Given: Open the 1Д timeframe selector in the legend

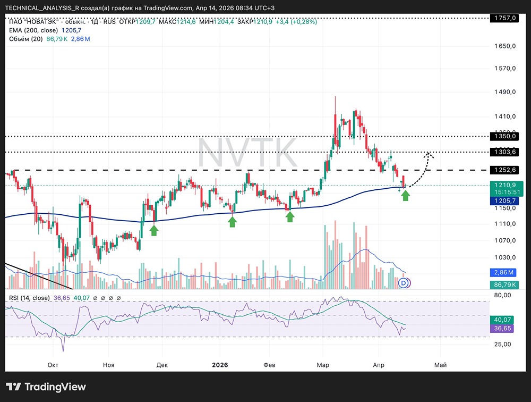Looking at the screenshot, I should 96,23.
